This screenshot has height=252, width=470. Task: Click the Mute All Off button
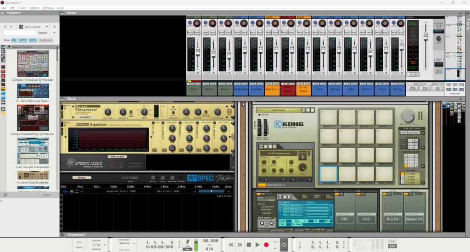point(413,89)
